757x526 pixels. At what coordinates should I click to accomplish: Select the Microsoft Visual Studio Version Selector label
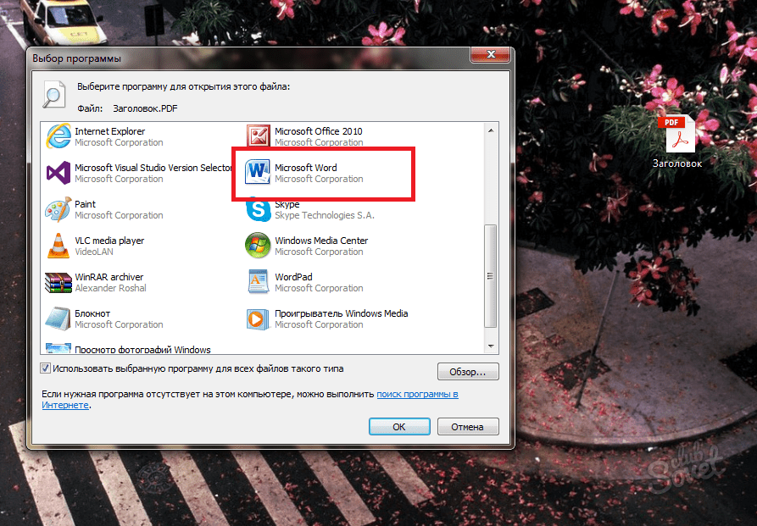click(x=153, y=168)
